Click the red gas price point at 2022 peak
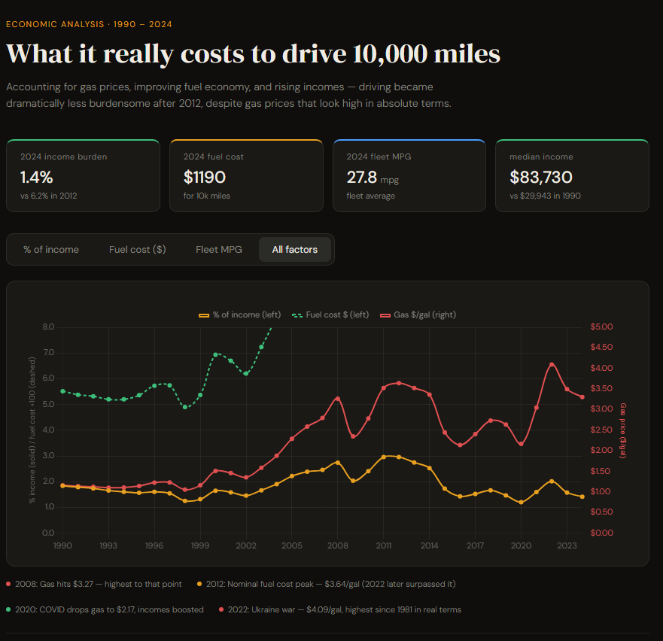This screenshot has width=663, height=641. click(x=552, y=364)
